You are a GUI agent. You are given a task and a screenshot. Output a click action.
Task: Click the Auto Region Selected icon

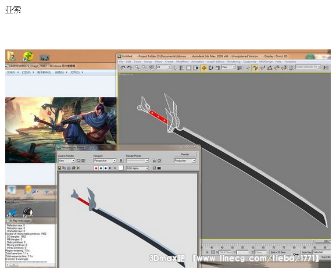pyautogui.click(x=83, y=160)
